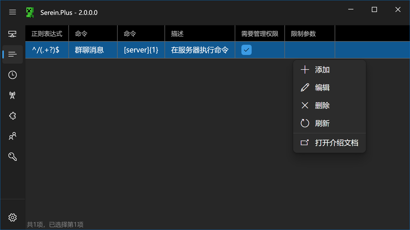The height and width of the screenshot is (230, 410).
Task: Open the plugins puzzle sidebar icon
Action: click(x=12, y=116)
